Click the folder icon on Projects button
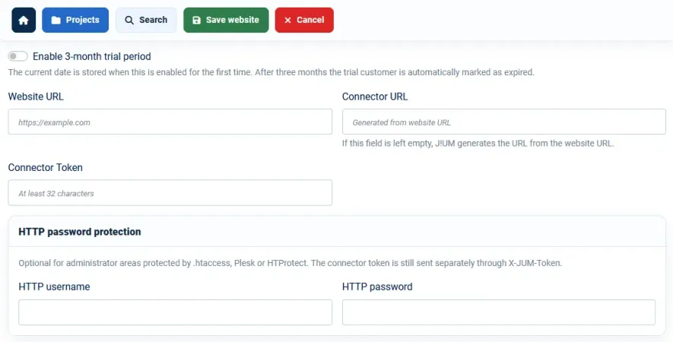The image size is (673, 342). (x=56, y=21)
